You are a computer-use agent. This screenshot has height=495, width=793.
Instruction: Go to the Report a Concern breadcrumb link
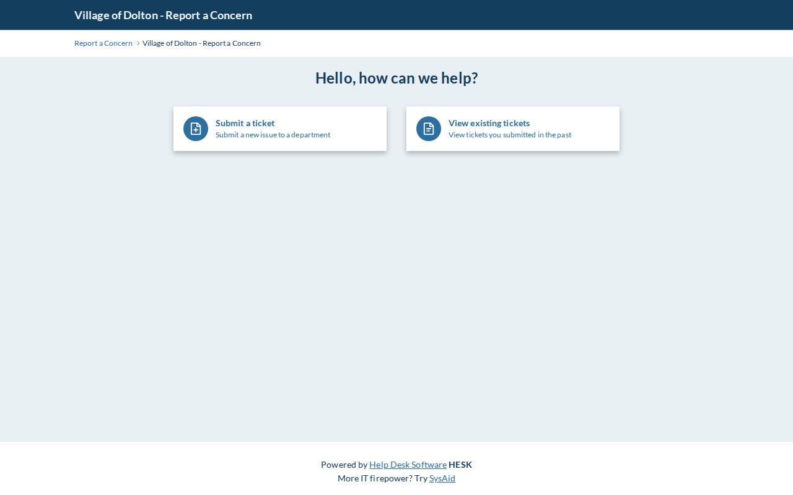point(103,43)
